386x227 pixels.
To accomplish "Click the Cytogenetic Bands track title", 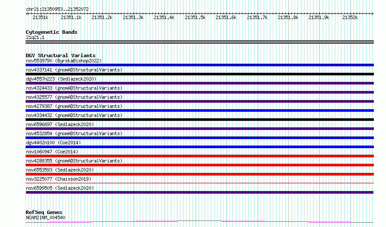I will click(52, 32).
